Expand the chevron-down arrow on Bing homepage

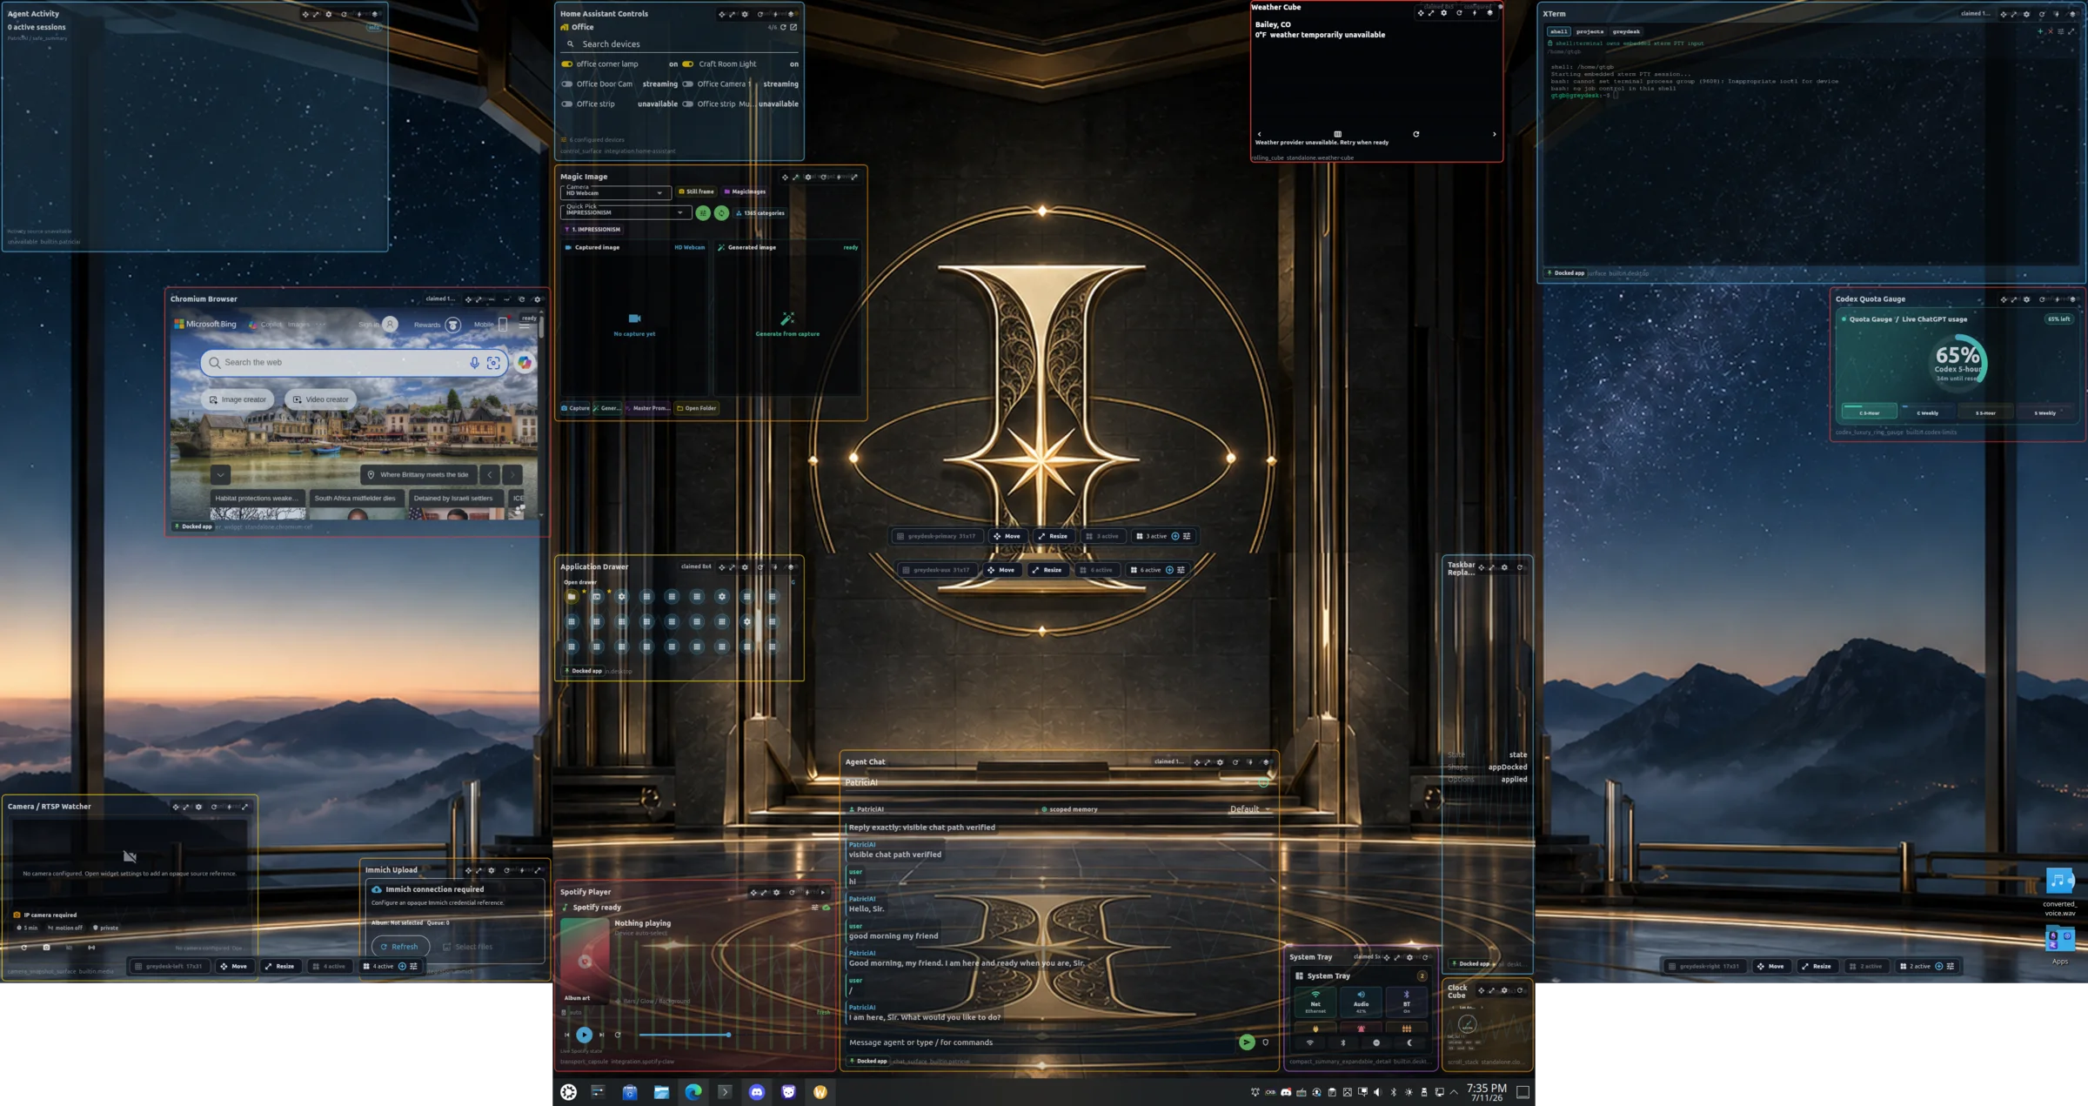click(x=221, y=475)
